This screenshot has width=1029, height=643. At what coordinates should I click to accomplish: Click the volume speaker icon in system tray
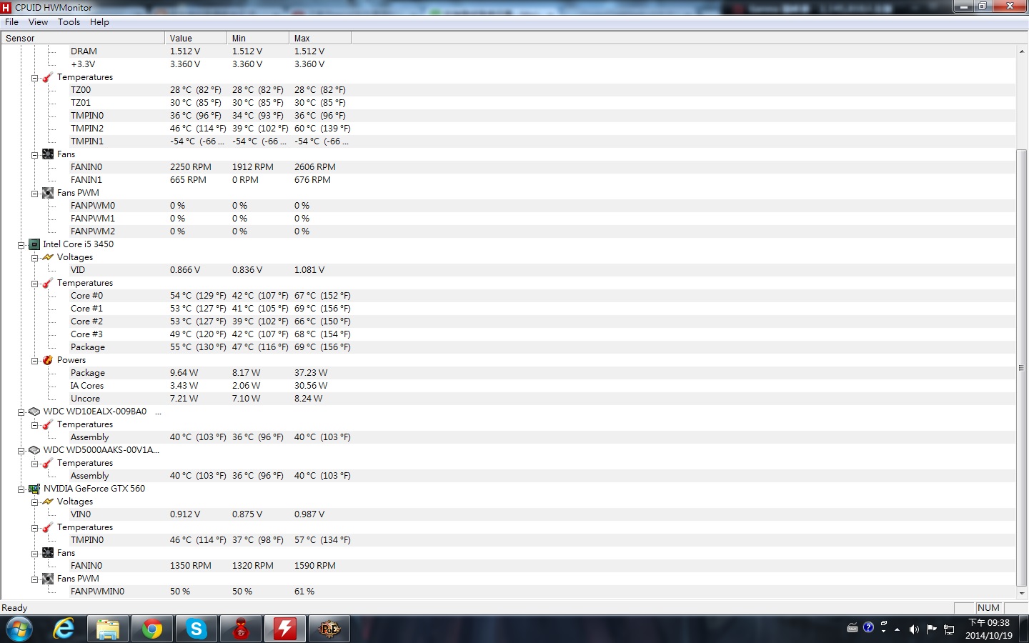[914, 629]
